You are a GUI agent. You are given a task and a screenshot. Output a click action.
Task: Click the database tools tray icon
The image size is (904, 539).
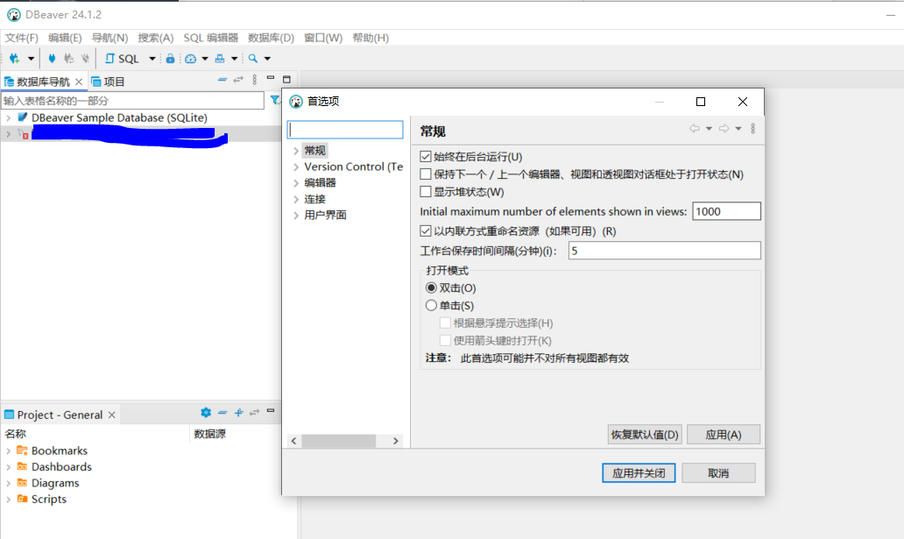pos(220,59)
